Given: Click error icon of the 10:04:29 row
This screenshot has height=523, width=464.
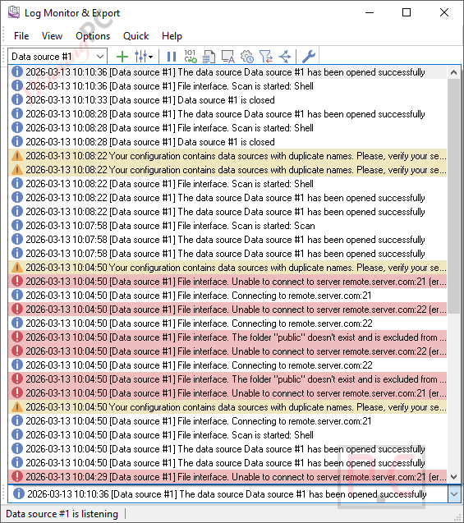Looking at the screenshot, I should click(x=17, y=476).
